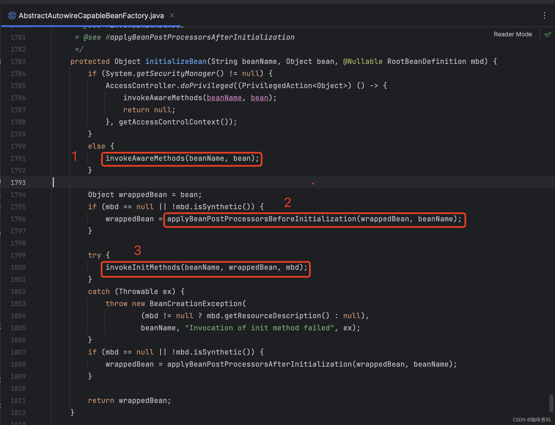Click applyBeanPostProcessorsBeforeInitialization call
555x425 pixels.
(261, 219)
